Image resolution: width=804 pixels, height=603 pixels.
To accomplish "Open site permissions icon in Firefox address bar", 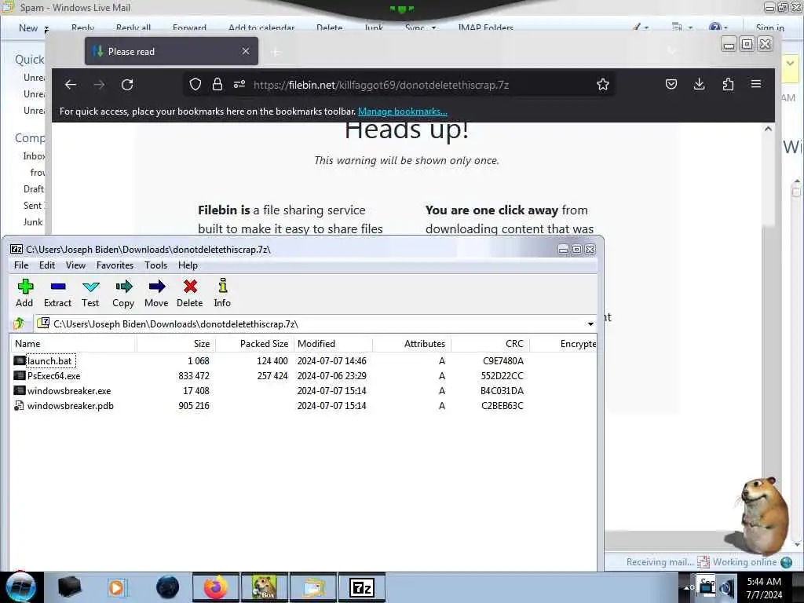I will [x=239, y=85].
